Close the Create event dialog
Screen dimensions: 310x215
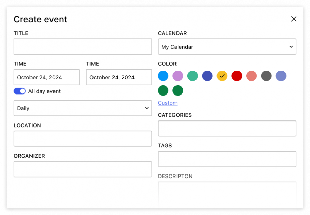294,19
